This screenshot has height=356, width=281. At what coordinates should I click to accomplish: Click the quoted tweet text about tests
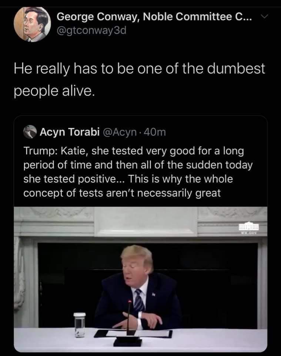[x=137, y=172]
